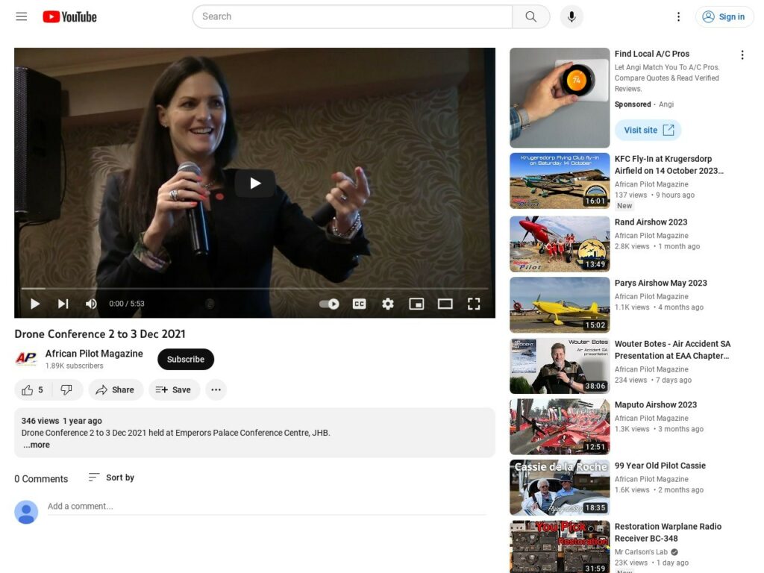Click the video title Drone Conference 2 to 3 Dec 2021
Viewport: 764px width, 573px height.
[100, 334]
